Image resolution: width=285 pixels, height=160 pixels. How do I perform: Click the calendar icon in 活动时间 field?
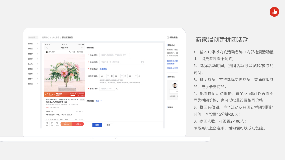(142, 62)
